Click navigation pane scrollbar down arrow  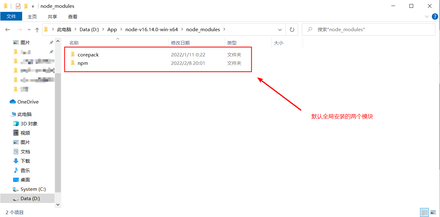58,205
